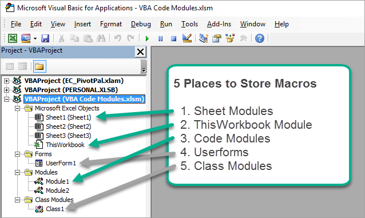Image resolution: width=365 pixels, height=218 pixels.
Task: Toggle Design Mode icon
Action: click(187, 38)
